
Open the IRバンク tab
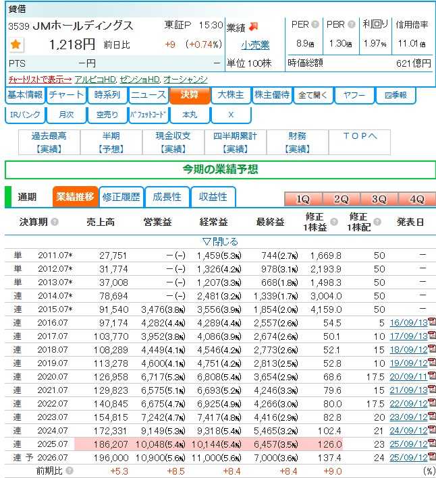25,115
